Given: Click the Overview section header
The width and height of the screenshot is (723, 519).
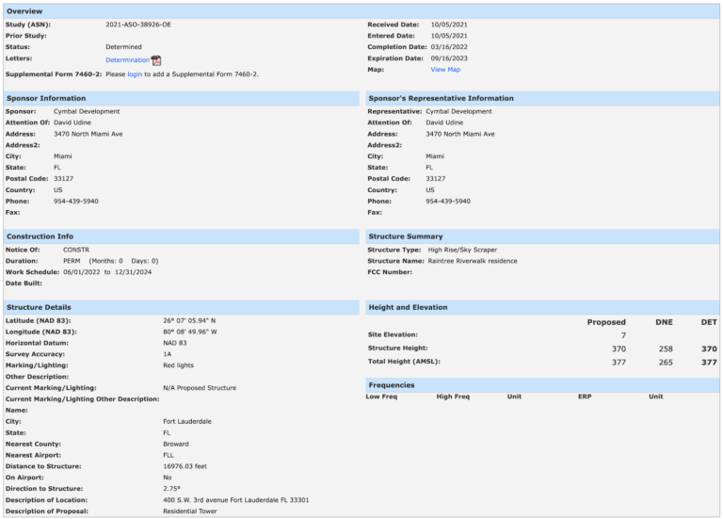Looking at the screenshot, I should (361, 11).
